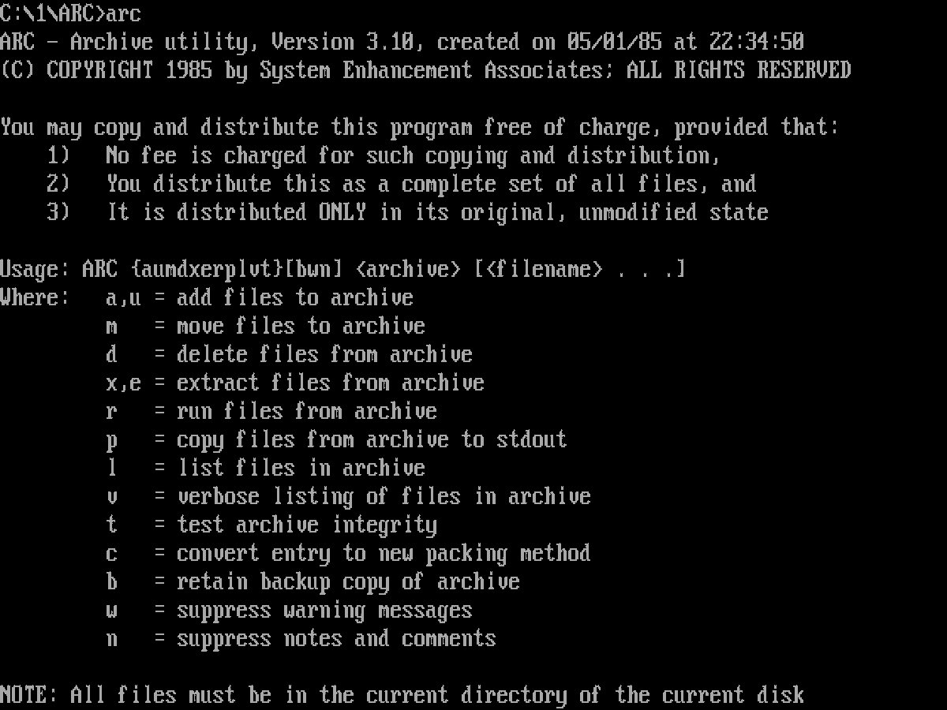Click the 'extract files from archive' line
947x710 pixels.
coord(295,383)
